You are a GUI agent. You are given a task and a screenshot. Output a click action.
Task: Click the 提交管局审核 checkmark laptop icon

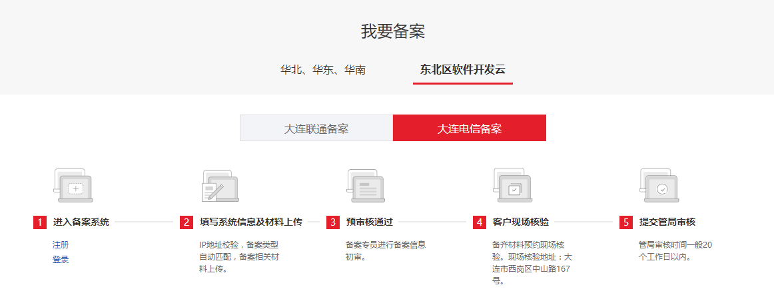click(659, 186)
